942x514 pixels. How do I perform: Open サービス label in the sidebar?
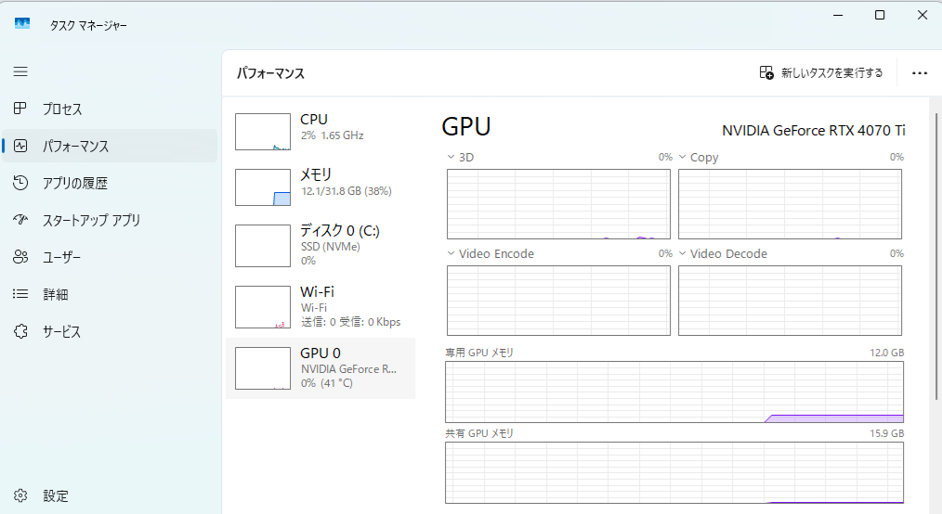61,331
